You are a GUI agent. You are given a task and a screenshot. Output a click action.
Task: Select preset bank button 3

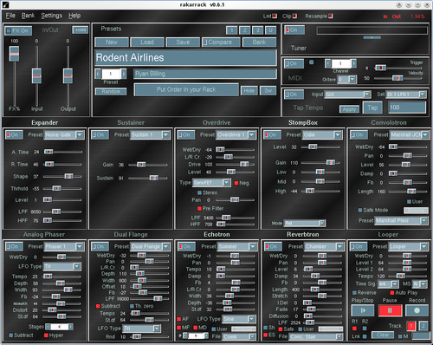tap(258, 30)
